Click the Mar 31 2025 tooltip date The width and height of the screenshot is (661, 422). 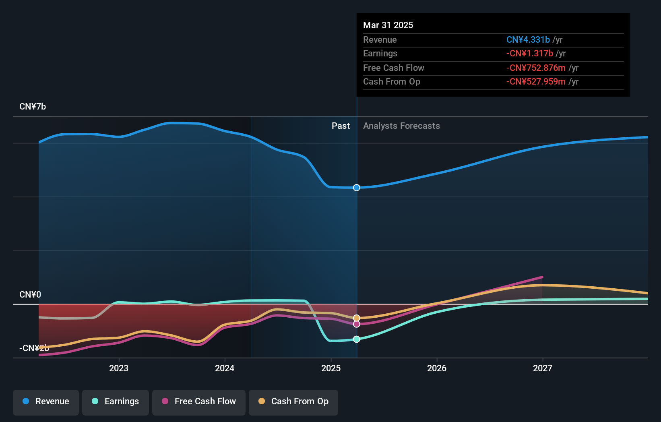tap(388, 25)
